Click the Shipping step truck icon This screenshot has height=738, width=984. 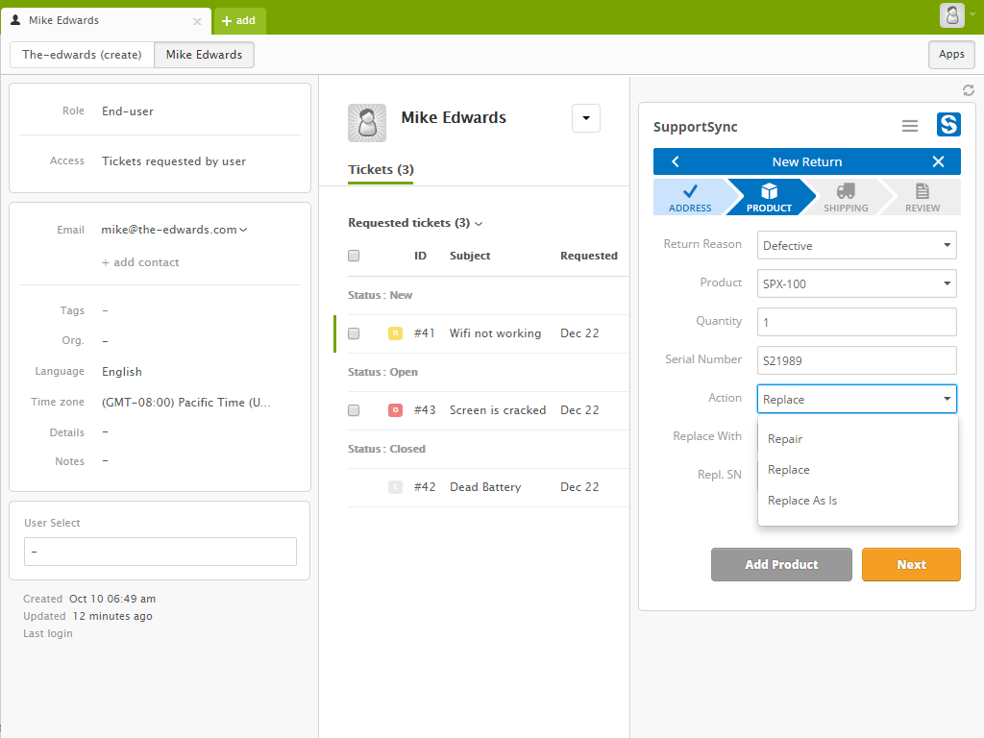pyautogui.click(x=846, y=191)
